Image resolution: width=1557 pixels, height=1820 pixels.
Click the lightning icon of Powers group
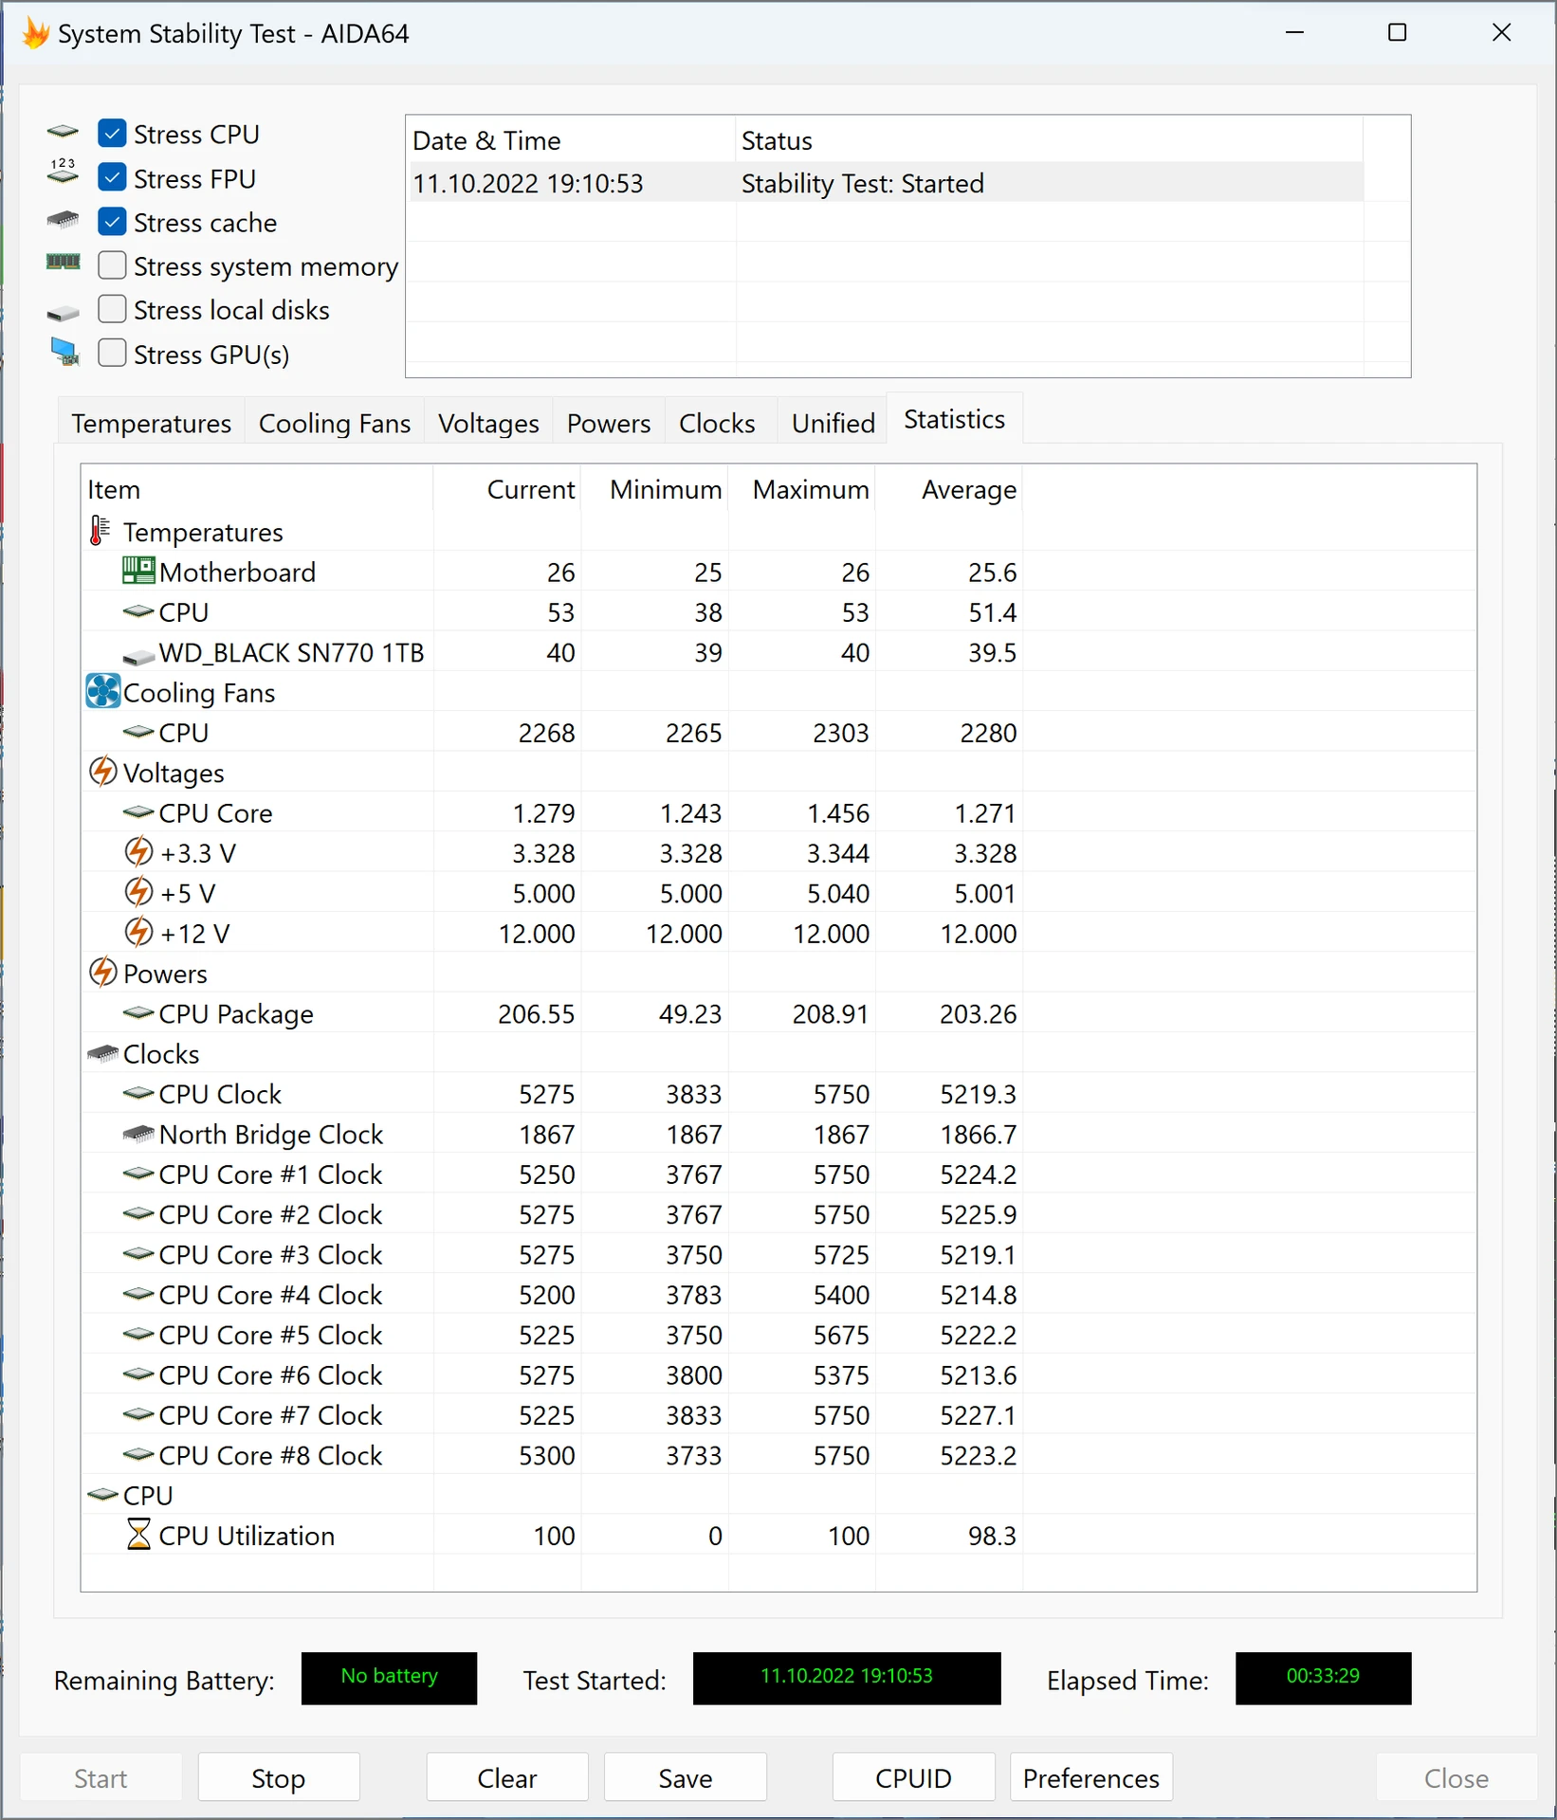102,972
